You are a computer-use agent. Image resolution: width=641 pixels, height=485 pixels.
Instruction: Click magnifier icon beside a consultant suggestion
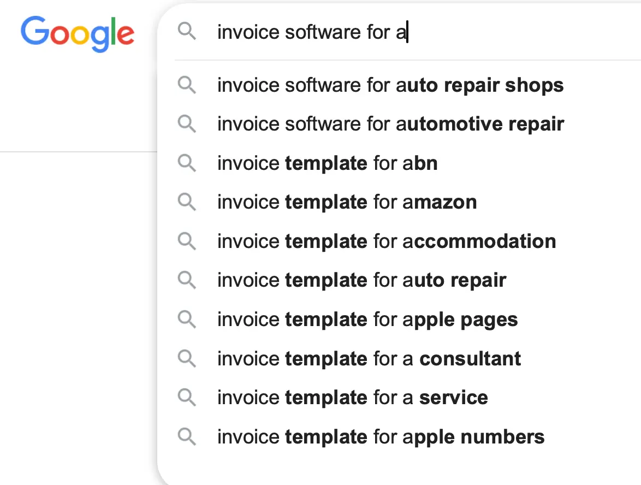coord(187,359)
